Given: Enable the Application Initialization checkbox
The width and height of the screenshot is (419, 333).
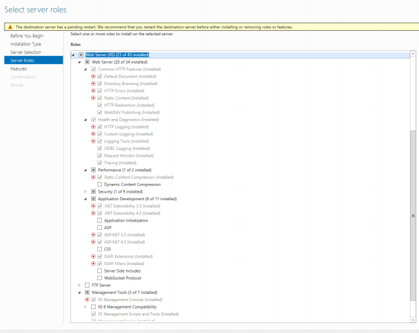Looking at the screenshot, I should [x=99, y=220].
